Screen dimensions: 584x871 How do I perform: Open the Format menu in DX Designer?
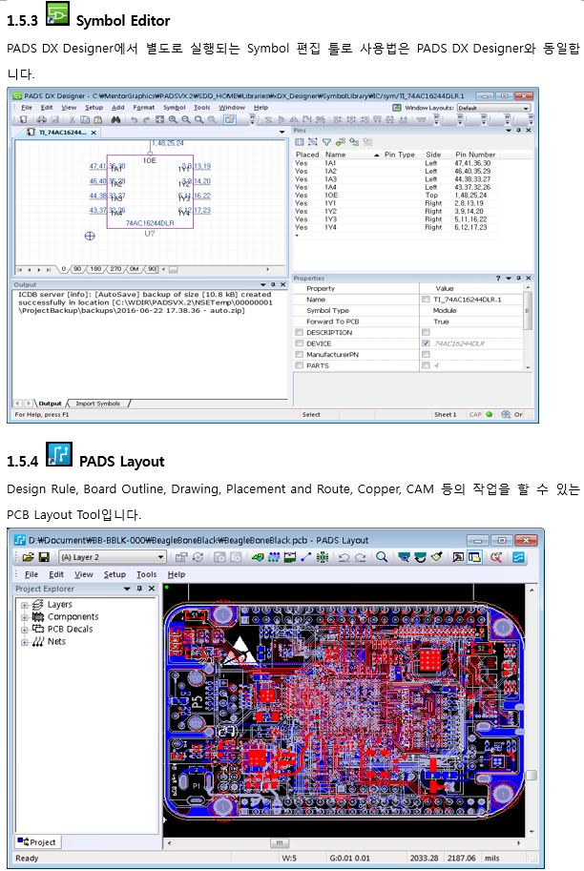(143, 108)
